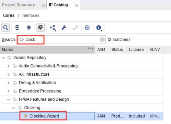Toggle group by category toolbar button
Viewport: 171px width, 124px height.
coord(40,28)
